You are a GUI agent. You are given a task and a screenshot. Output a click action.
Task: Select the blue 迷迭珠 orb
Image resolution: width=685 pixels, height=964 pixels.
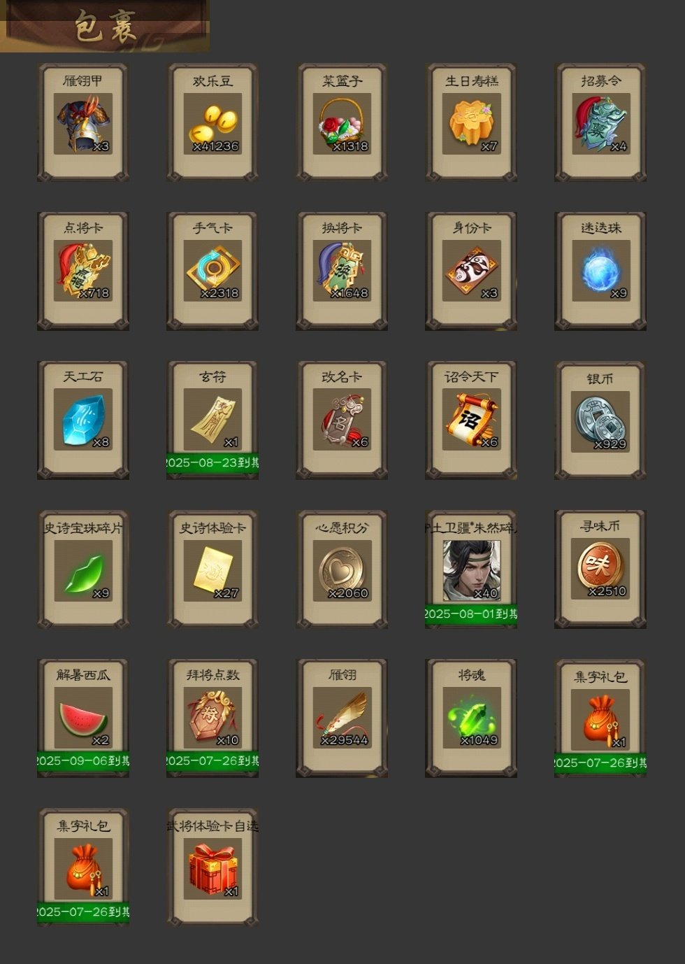(x=600, y=271)
